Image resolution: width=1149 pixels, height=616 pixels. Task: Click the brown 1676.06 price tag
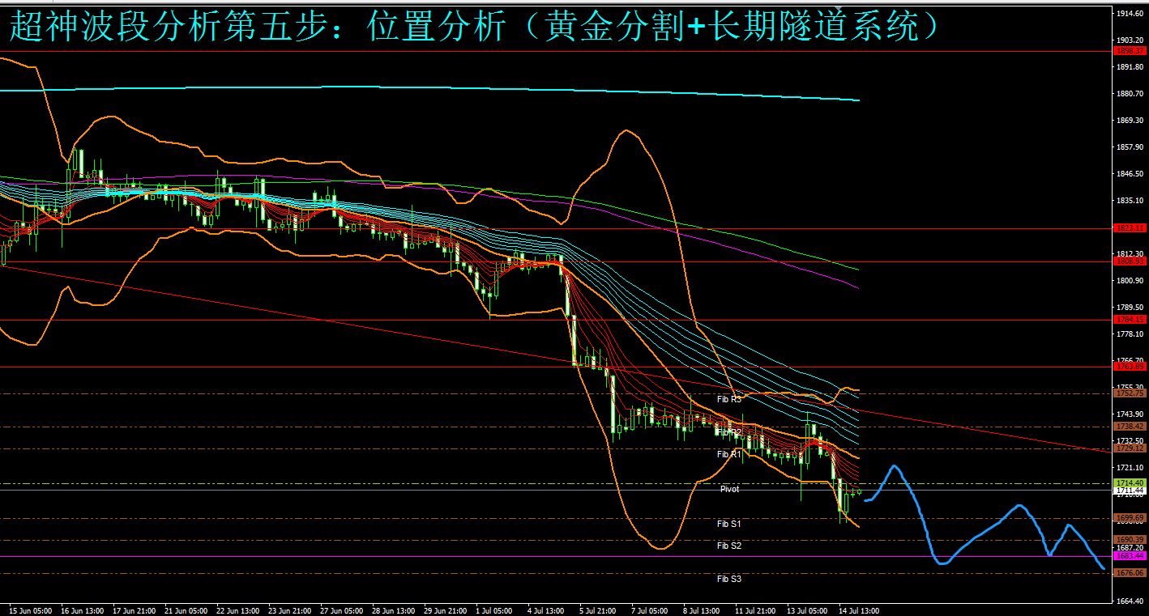pyautogui.click(x=1130, y=573)
